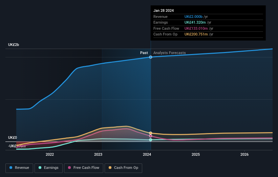Click the Jan 28 2024 tooltip date
This screenshot has width=278, height=177.
tap(164, 10)
